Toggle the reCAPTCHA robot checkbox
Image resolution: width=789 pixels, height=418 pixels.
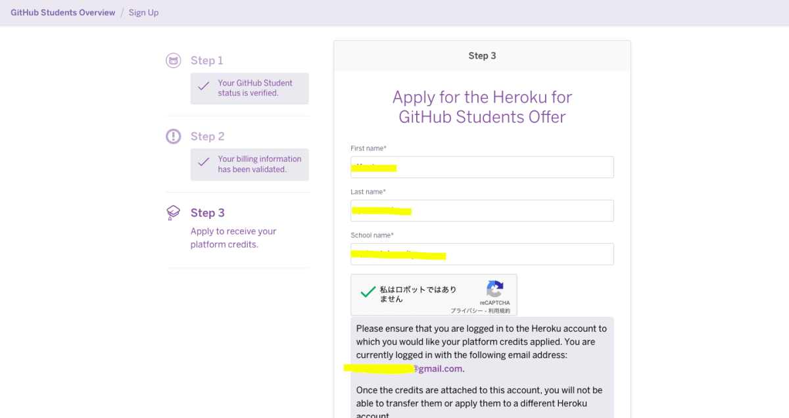click(x=368, y=292)
